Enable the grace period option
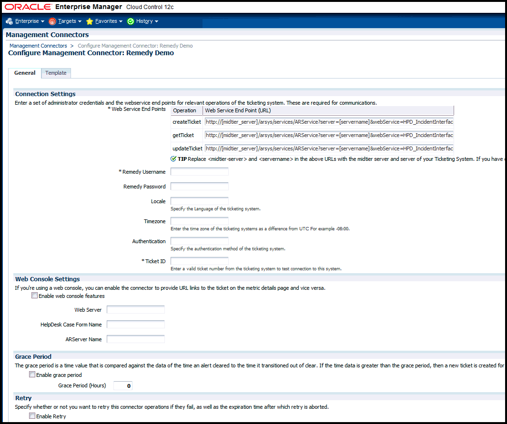Screen dimensions: 507x424 click(x=32, y=374)
